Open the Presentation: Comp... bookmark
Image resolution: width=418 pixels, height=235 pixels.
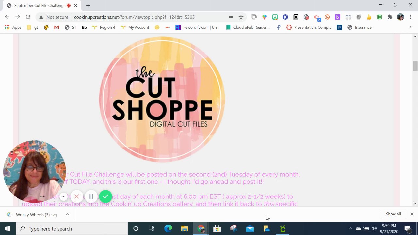click(x=309, y=27)
